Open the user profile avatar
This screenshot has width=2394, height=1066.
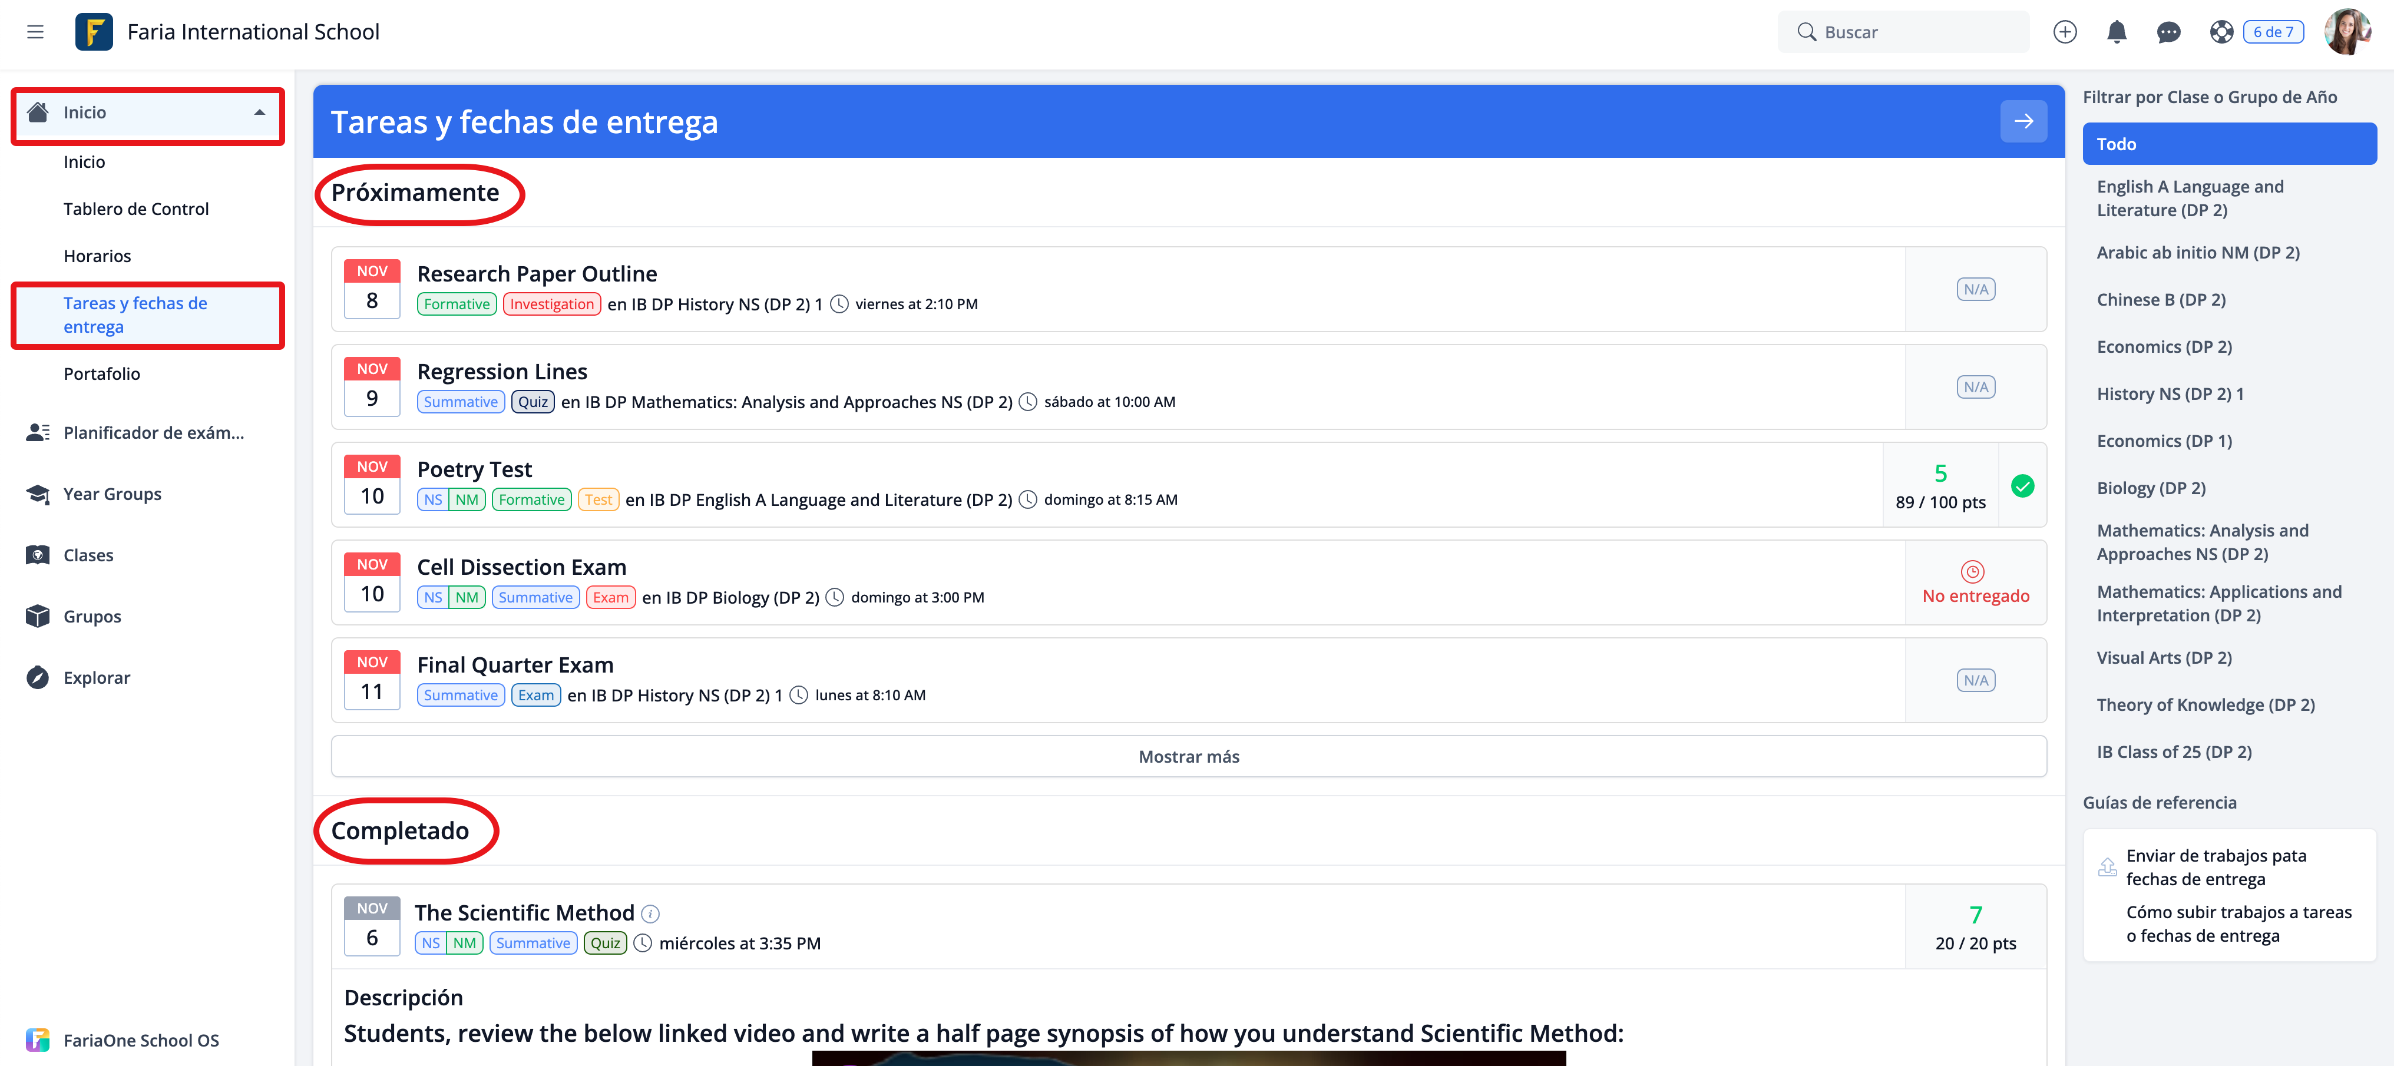coord(2347,32)
